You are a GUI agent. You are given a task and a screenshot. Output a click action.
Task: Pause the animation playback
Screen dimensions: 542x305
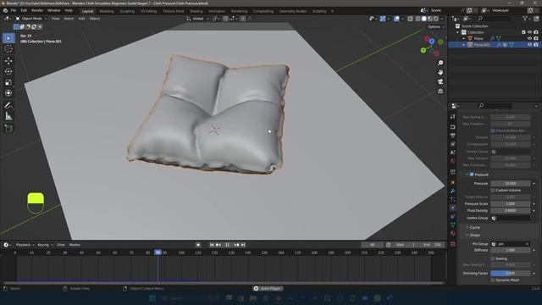tap(227, 245)
